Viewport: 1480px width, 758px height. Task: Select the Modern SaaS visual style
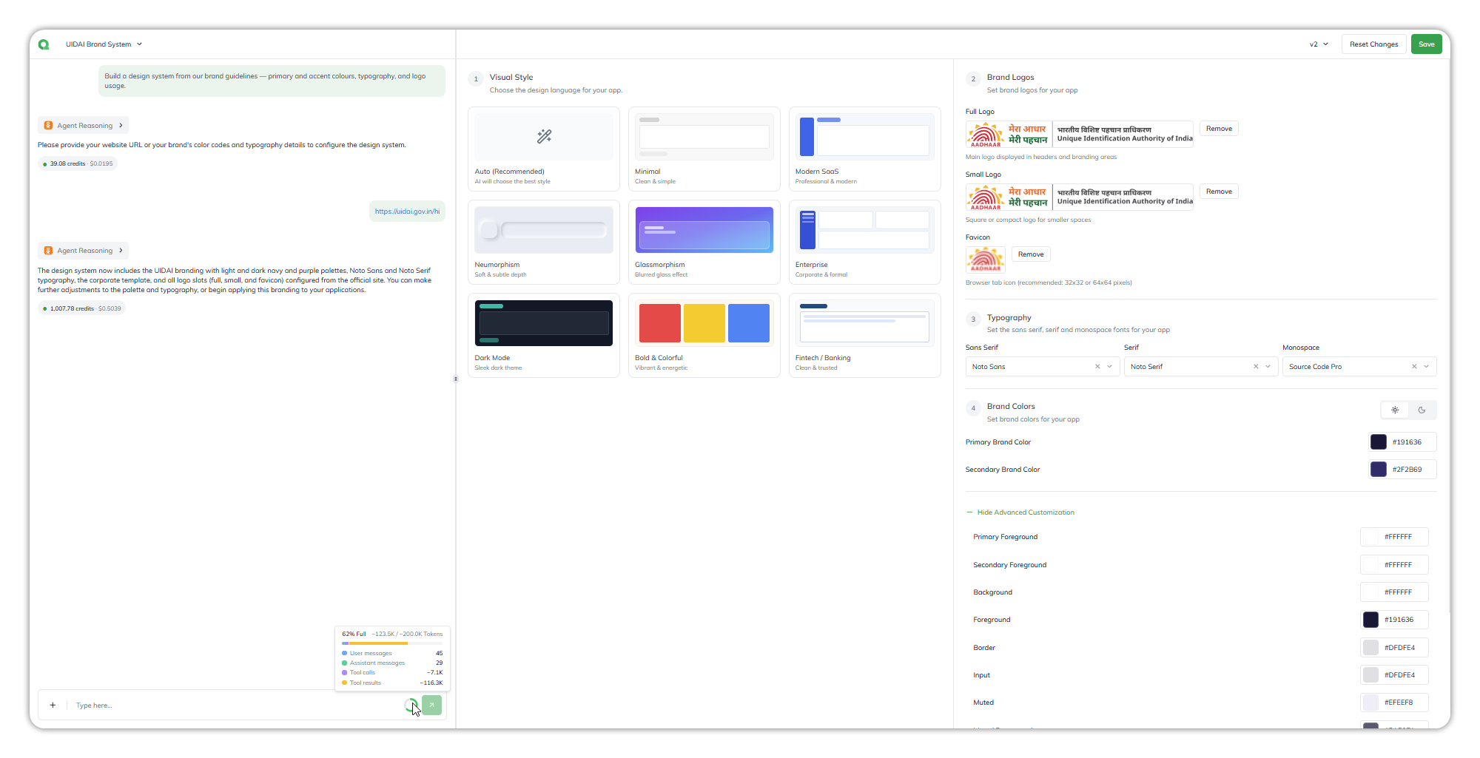[x=864, y=149]
